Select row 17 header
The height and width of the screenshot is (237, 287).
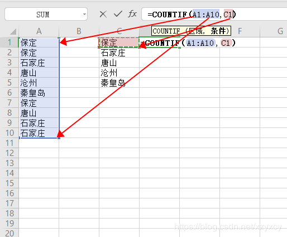pos(9,203)
